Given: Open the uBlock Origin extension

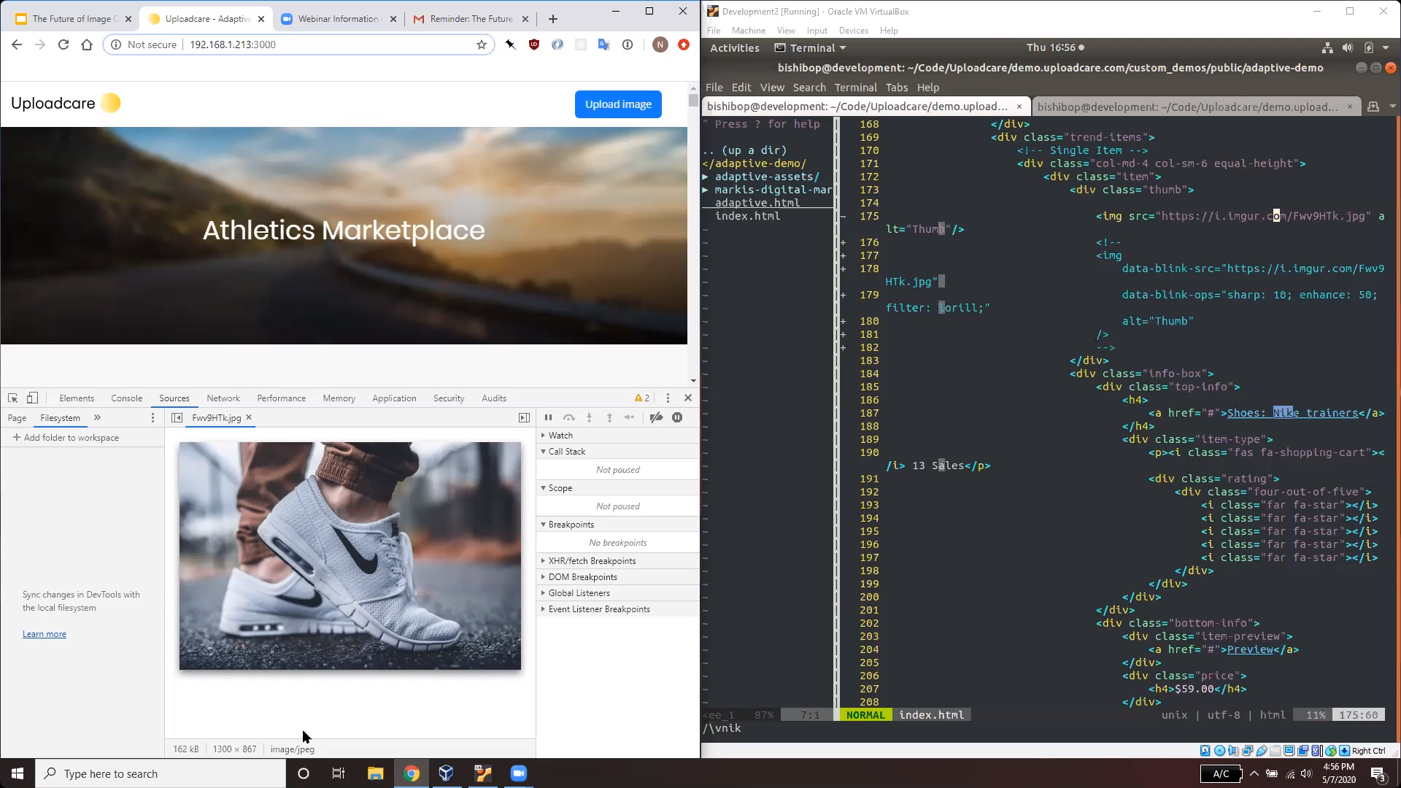Looking at the screenshot, I should click(x=534, y=45).
